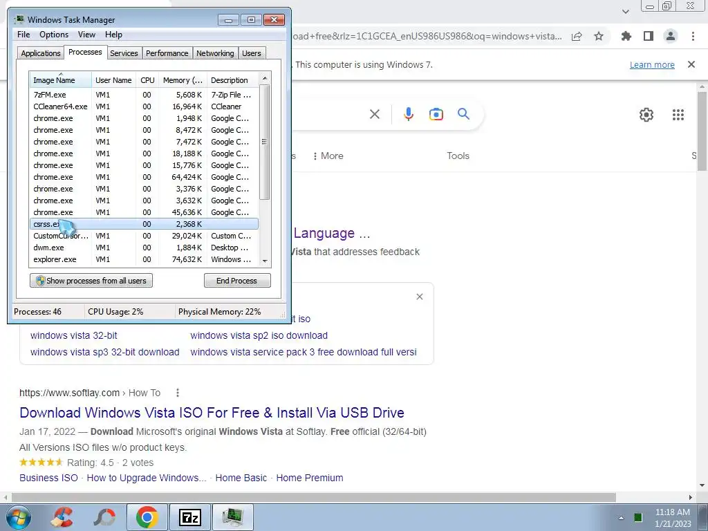Open Chrome profile avatar
Viewport: 708px width, 531px height.
(671, 36)
